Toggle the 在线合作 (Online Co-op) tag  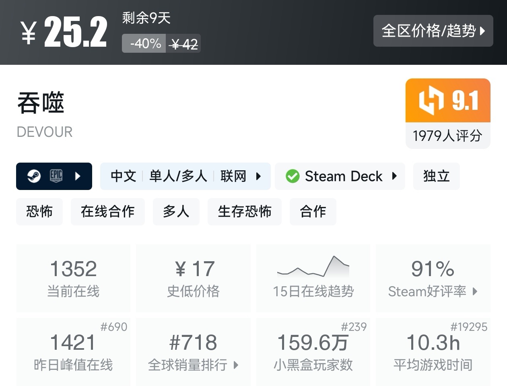point(107,211)
